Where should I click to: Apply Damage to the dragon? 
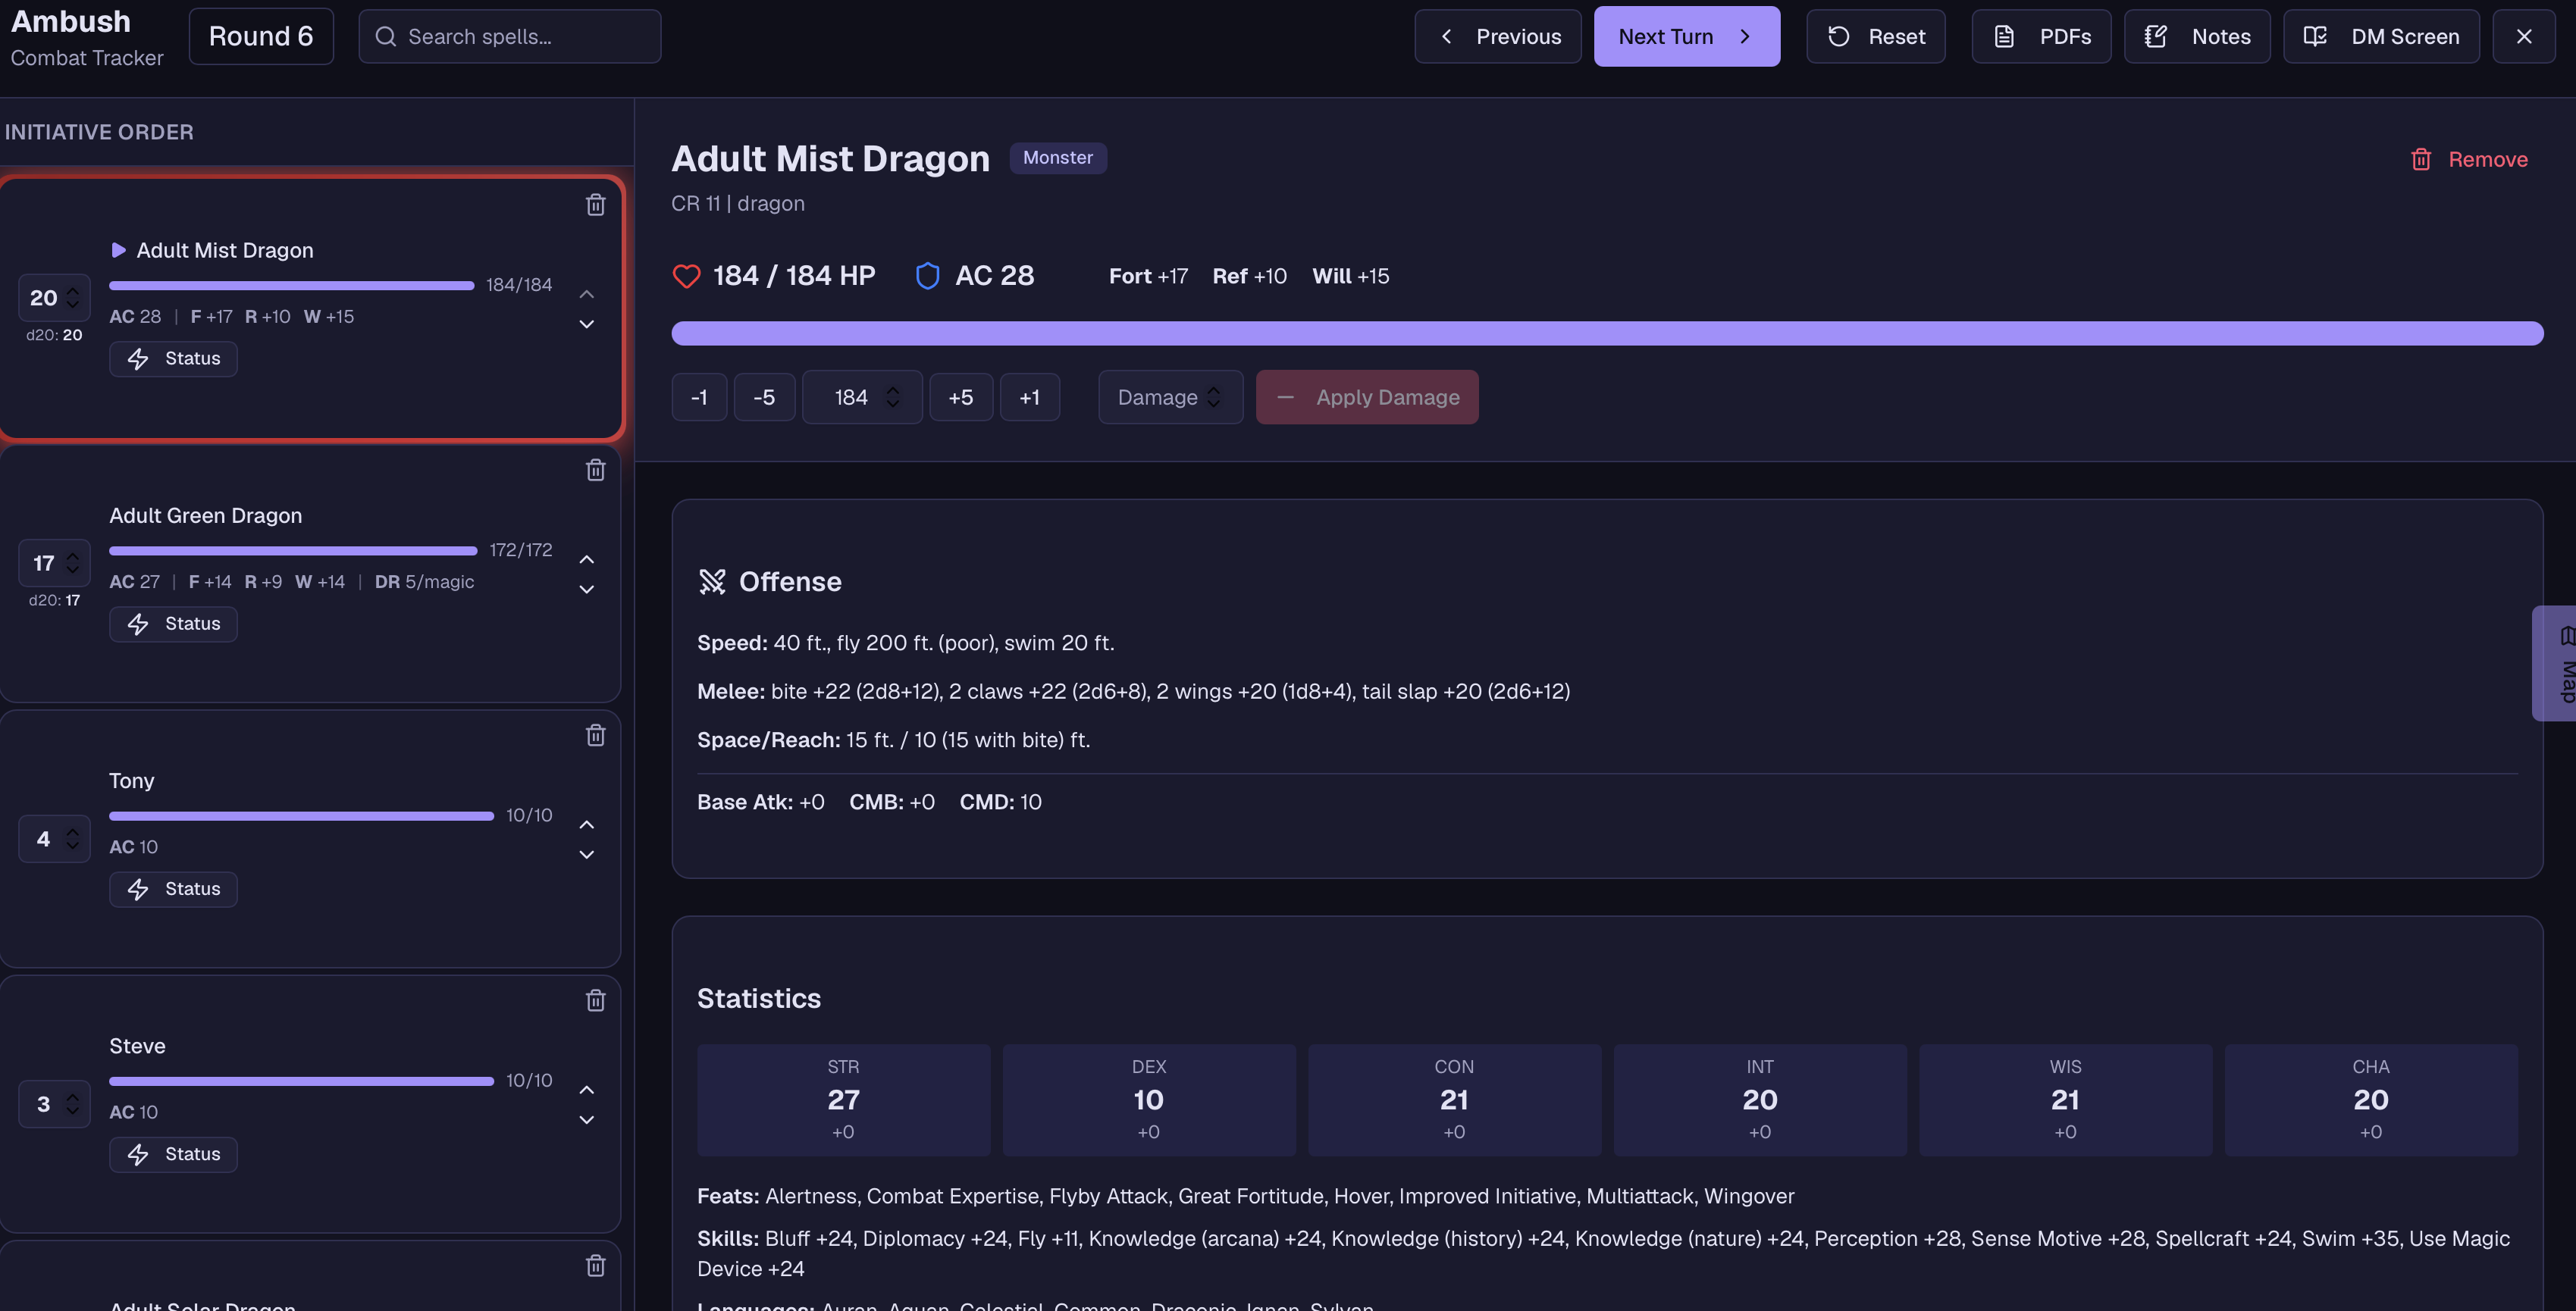pos(1367,398)
